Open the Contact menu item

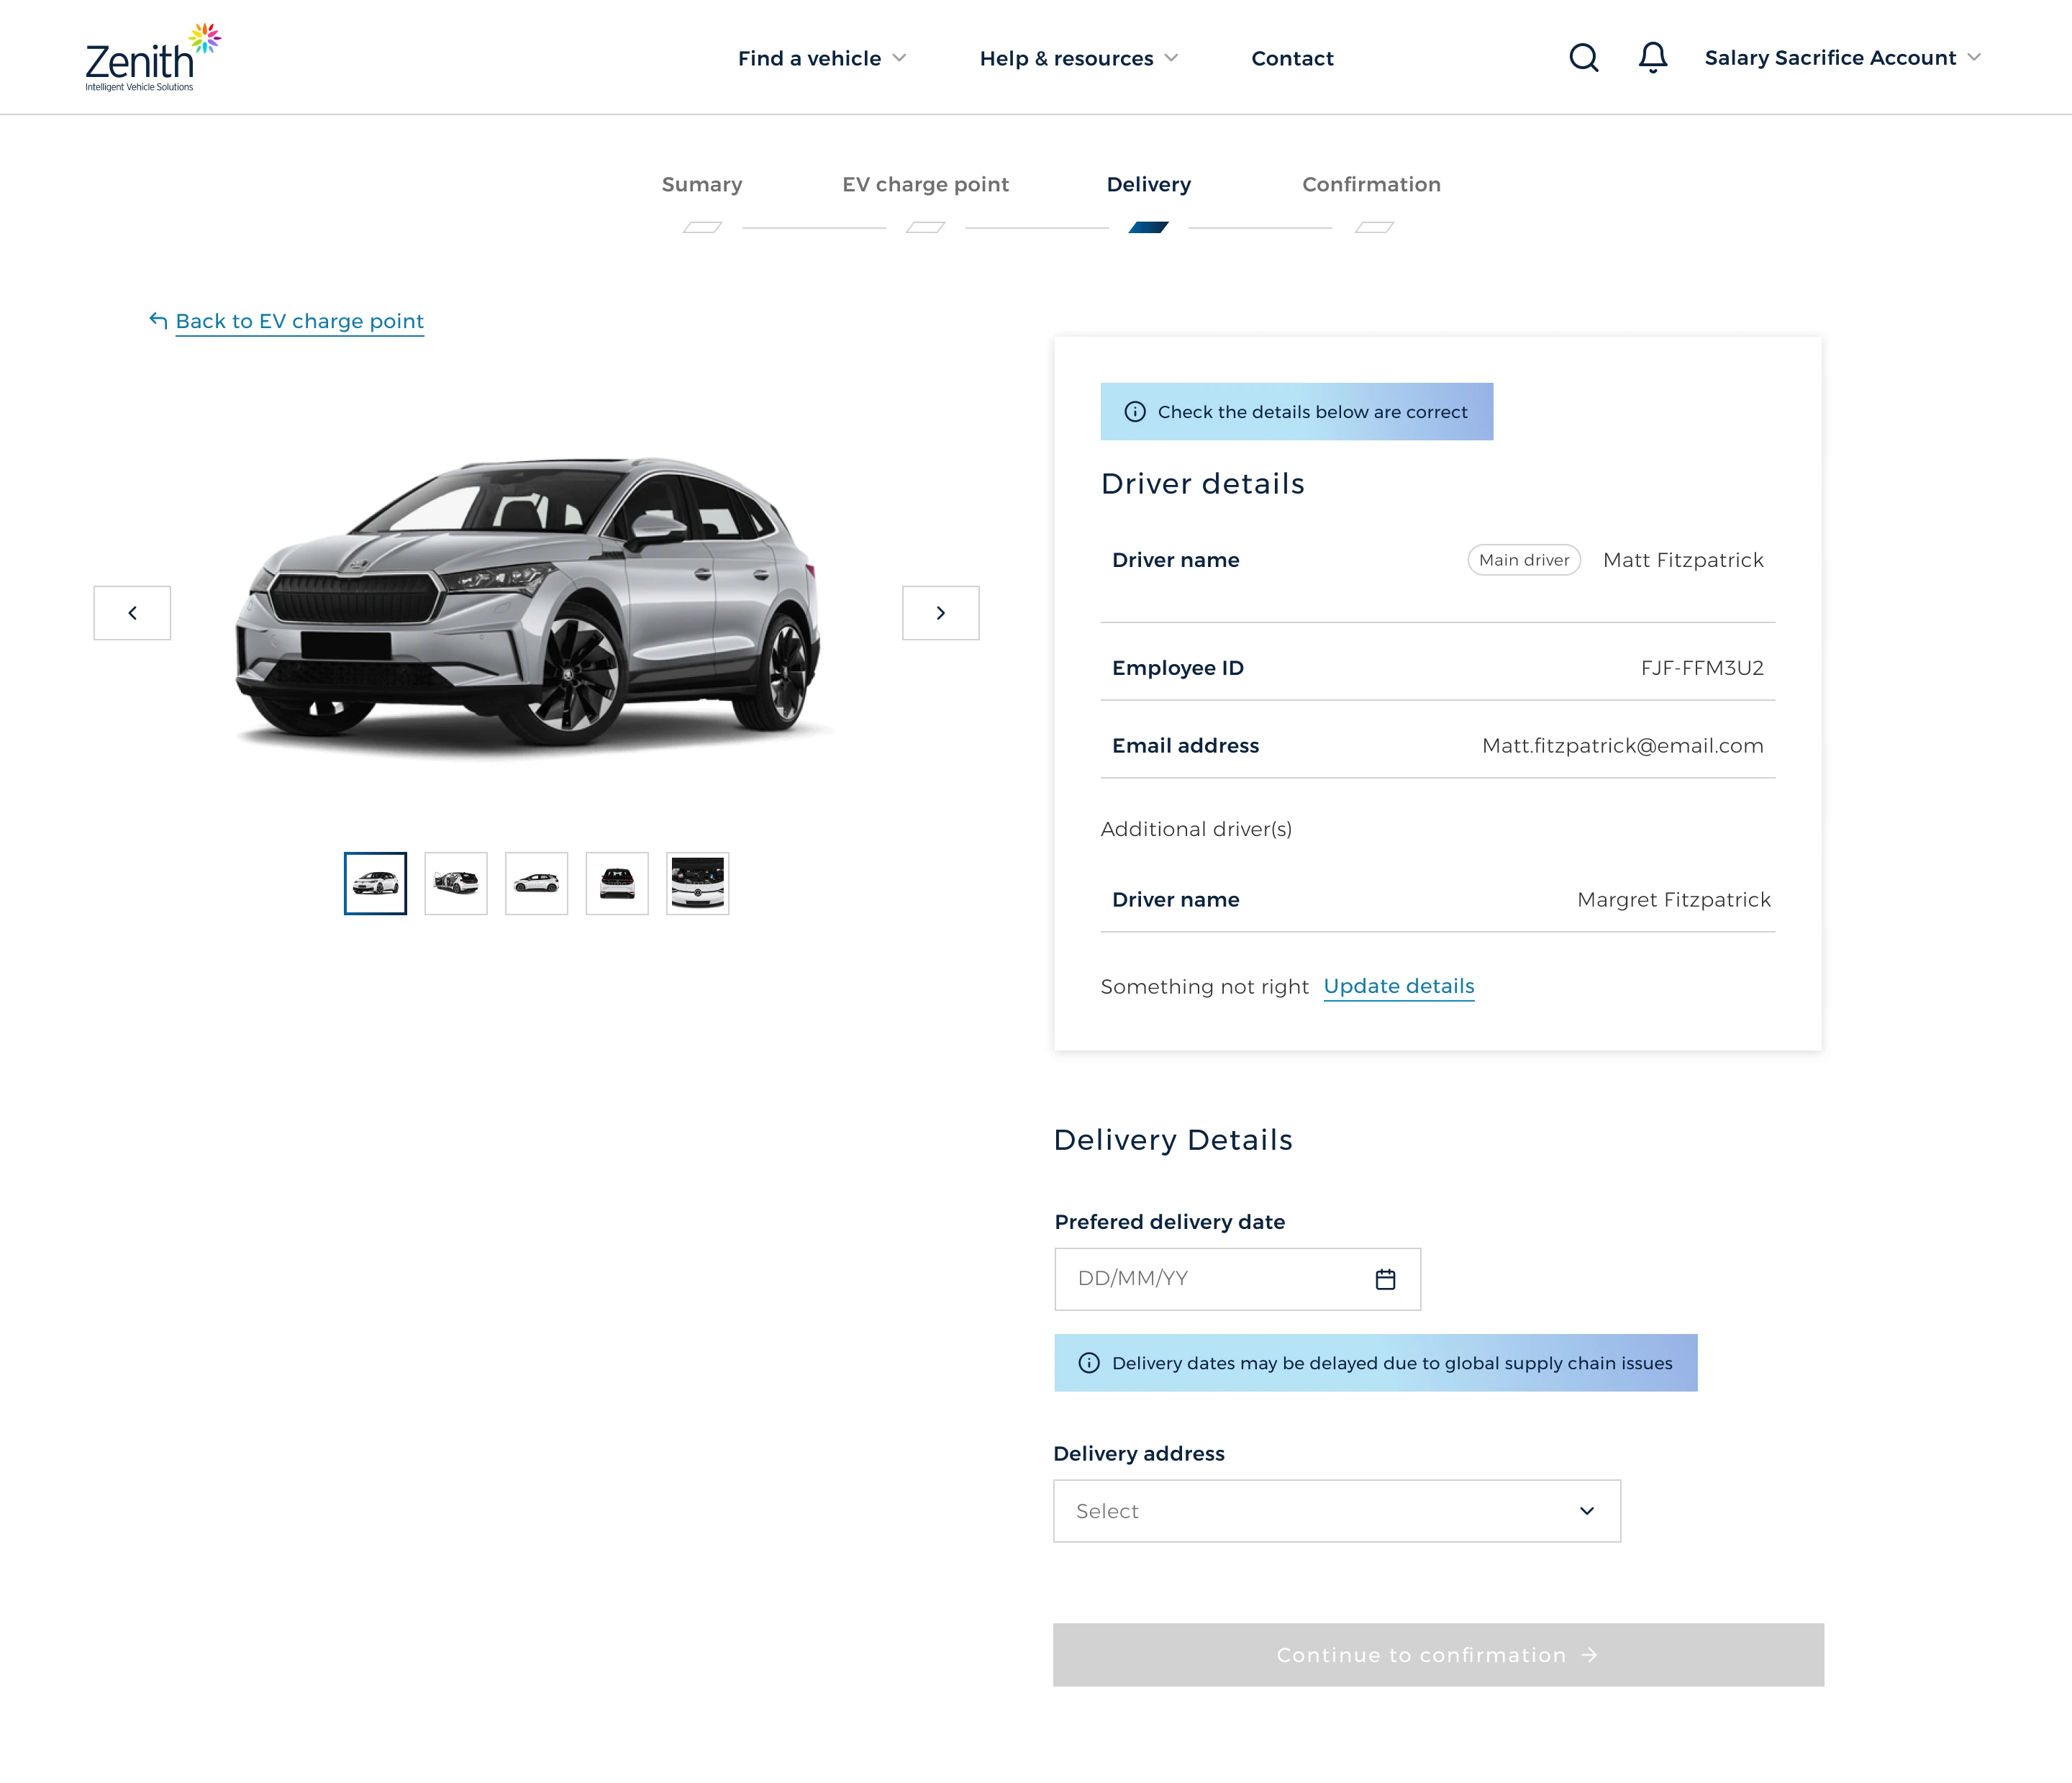click(x=1292, y=58)
